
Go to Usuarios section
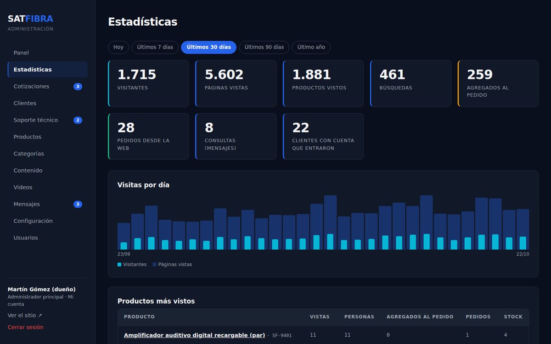click(x=48, y=238)
